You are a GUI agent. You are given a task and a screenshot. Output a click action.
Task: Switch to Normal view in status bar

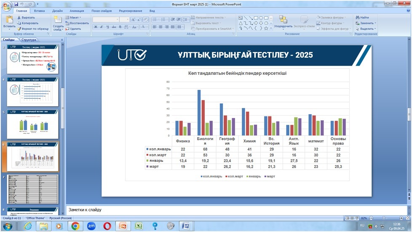point(347,219)
